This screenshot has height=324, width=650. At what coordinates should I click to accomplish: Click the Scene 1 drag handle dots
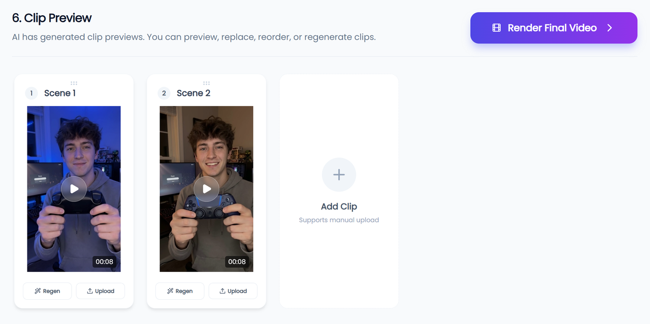(74, 83)
